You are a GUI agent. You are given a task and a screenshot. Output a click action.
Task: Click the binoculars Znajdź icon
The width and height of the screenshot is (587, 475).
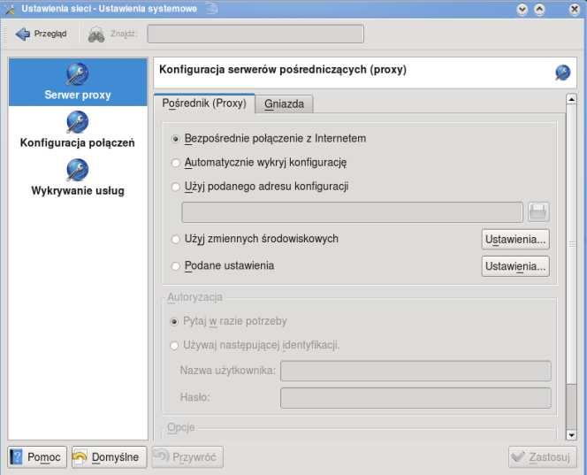pos(96,34)
